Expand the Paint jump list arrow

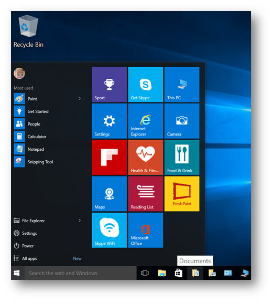point(80,99)
